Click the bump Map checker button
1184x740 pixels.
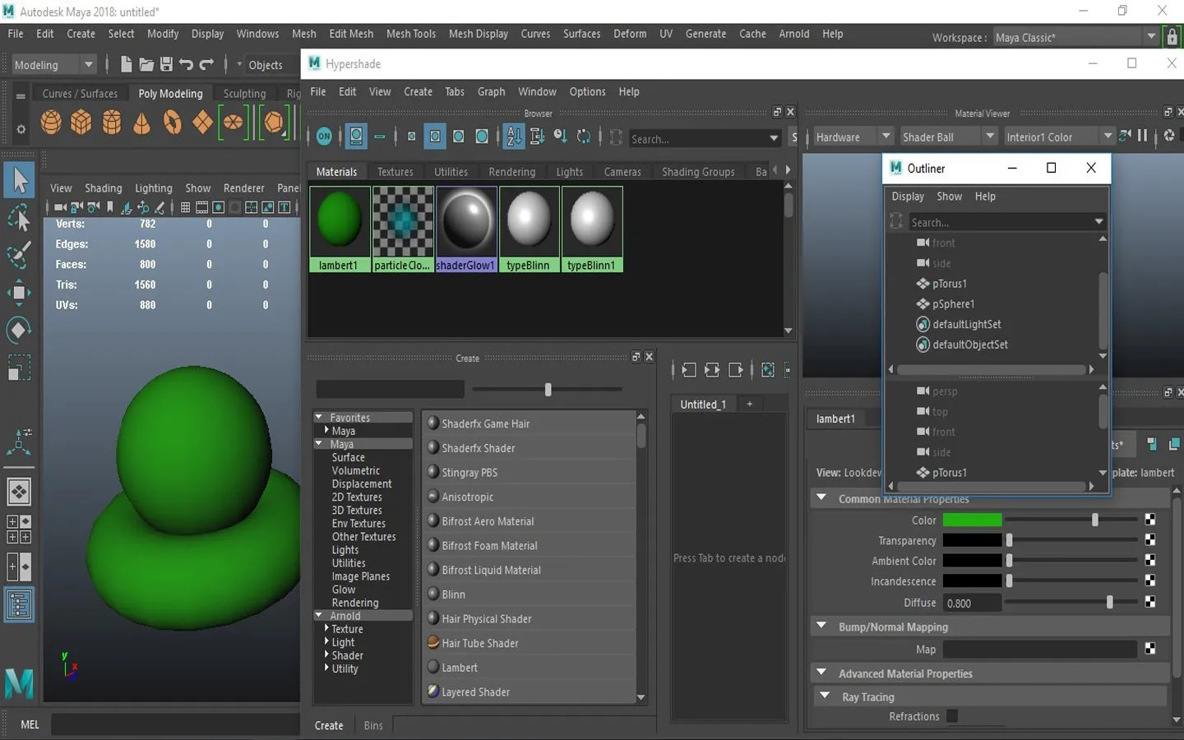(x=1149, y=649)
